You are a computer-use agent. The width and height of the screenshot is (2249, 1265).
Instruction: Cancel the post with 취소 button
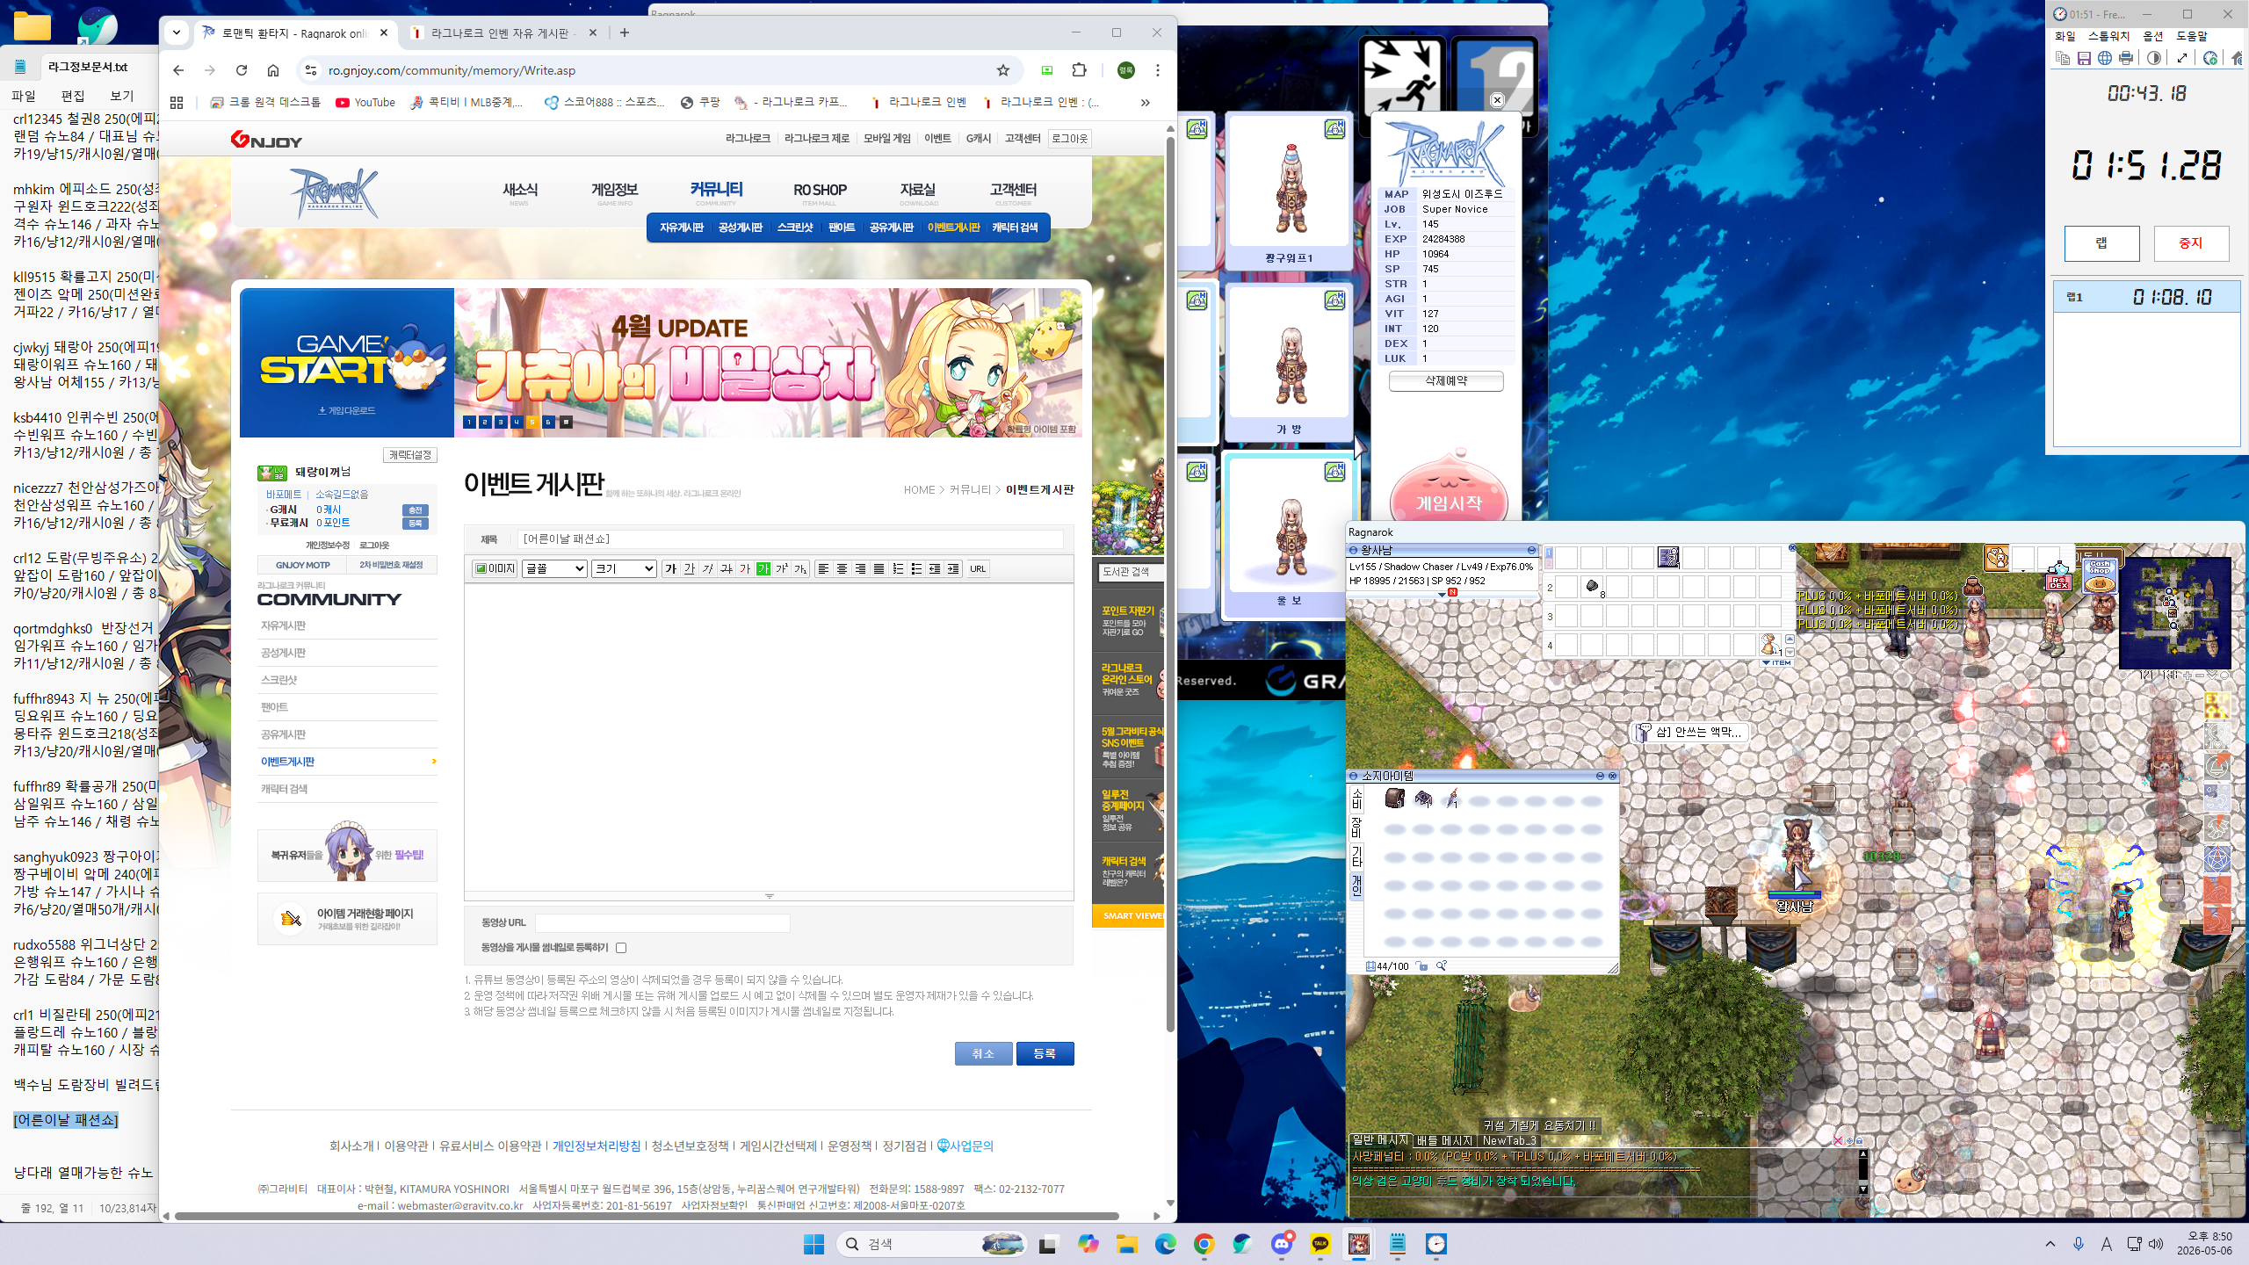click(x=983, y=1053)
